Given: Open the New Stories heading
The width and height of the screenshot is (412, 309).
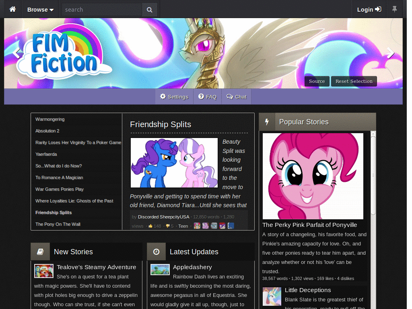Looking at the screenshot, I should click(73, 252).
